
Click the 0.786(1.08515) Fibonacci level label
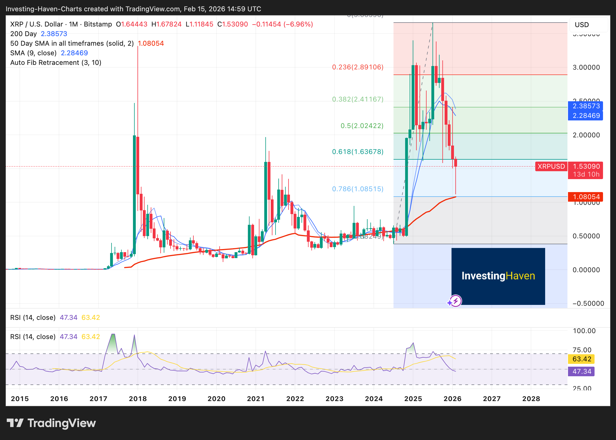pyautogui.click(x=357, y=189)
